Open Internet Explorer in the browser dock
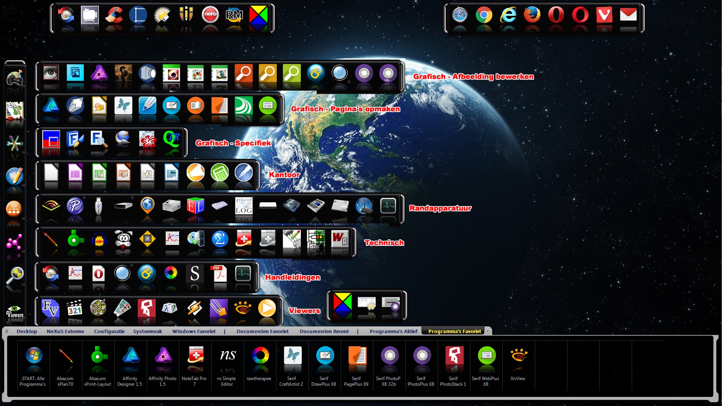The width and height of the screenshot is (722, 406). tap(508, 15)
